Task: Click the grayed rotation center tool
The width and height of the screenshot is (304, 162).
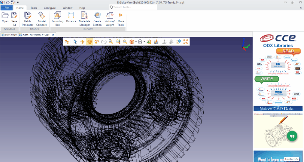Action: tap(104, 42)
